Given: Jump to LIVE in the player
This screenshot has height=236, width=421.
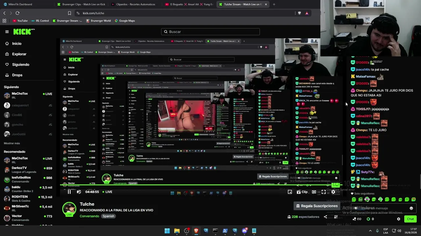Looking at the screenshot, I should (x=107, y=192).
